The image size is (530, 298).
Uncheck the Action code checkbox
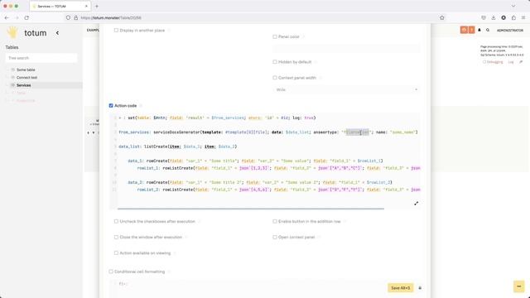(111, 106)
